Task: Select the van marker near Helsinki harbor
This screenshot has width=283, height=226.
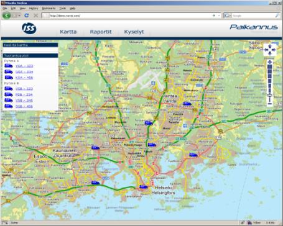Action: click(144, 187)
